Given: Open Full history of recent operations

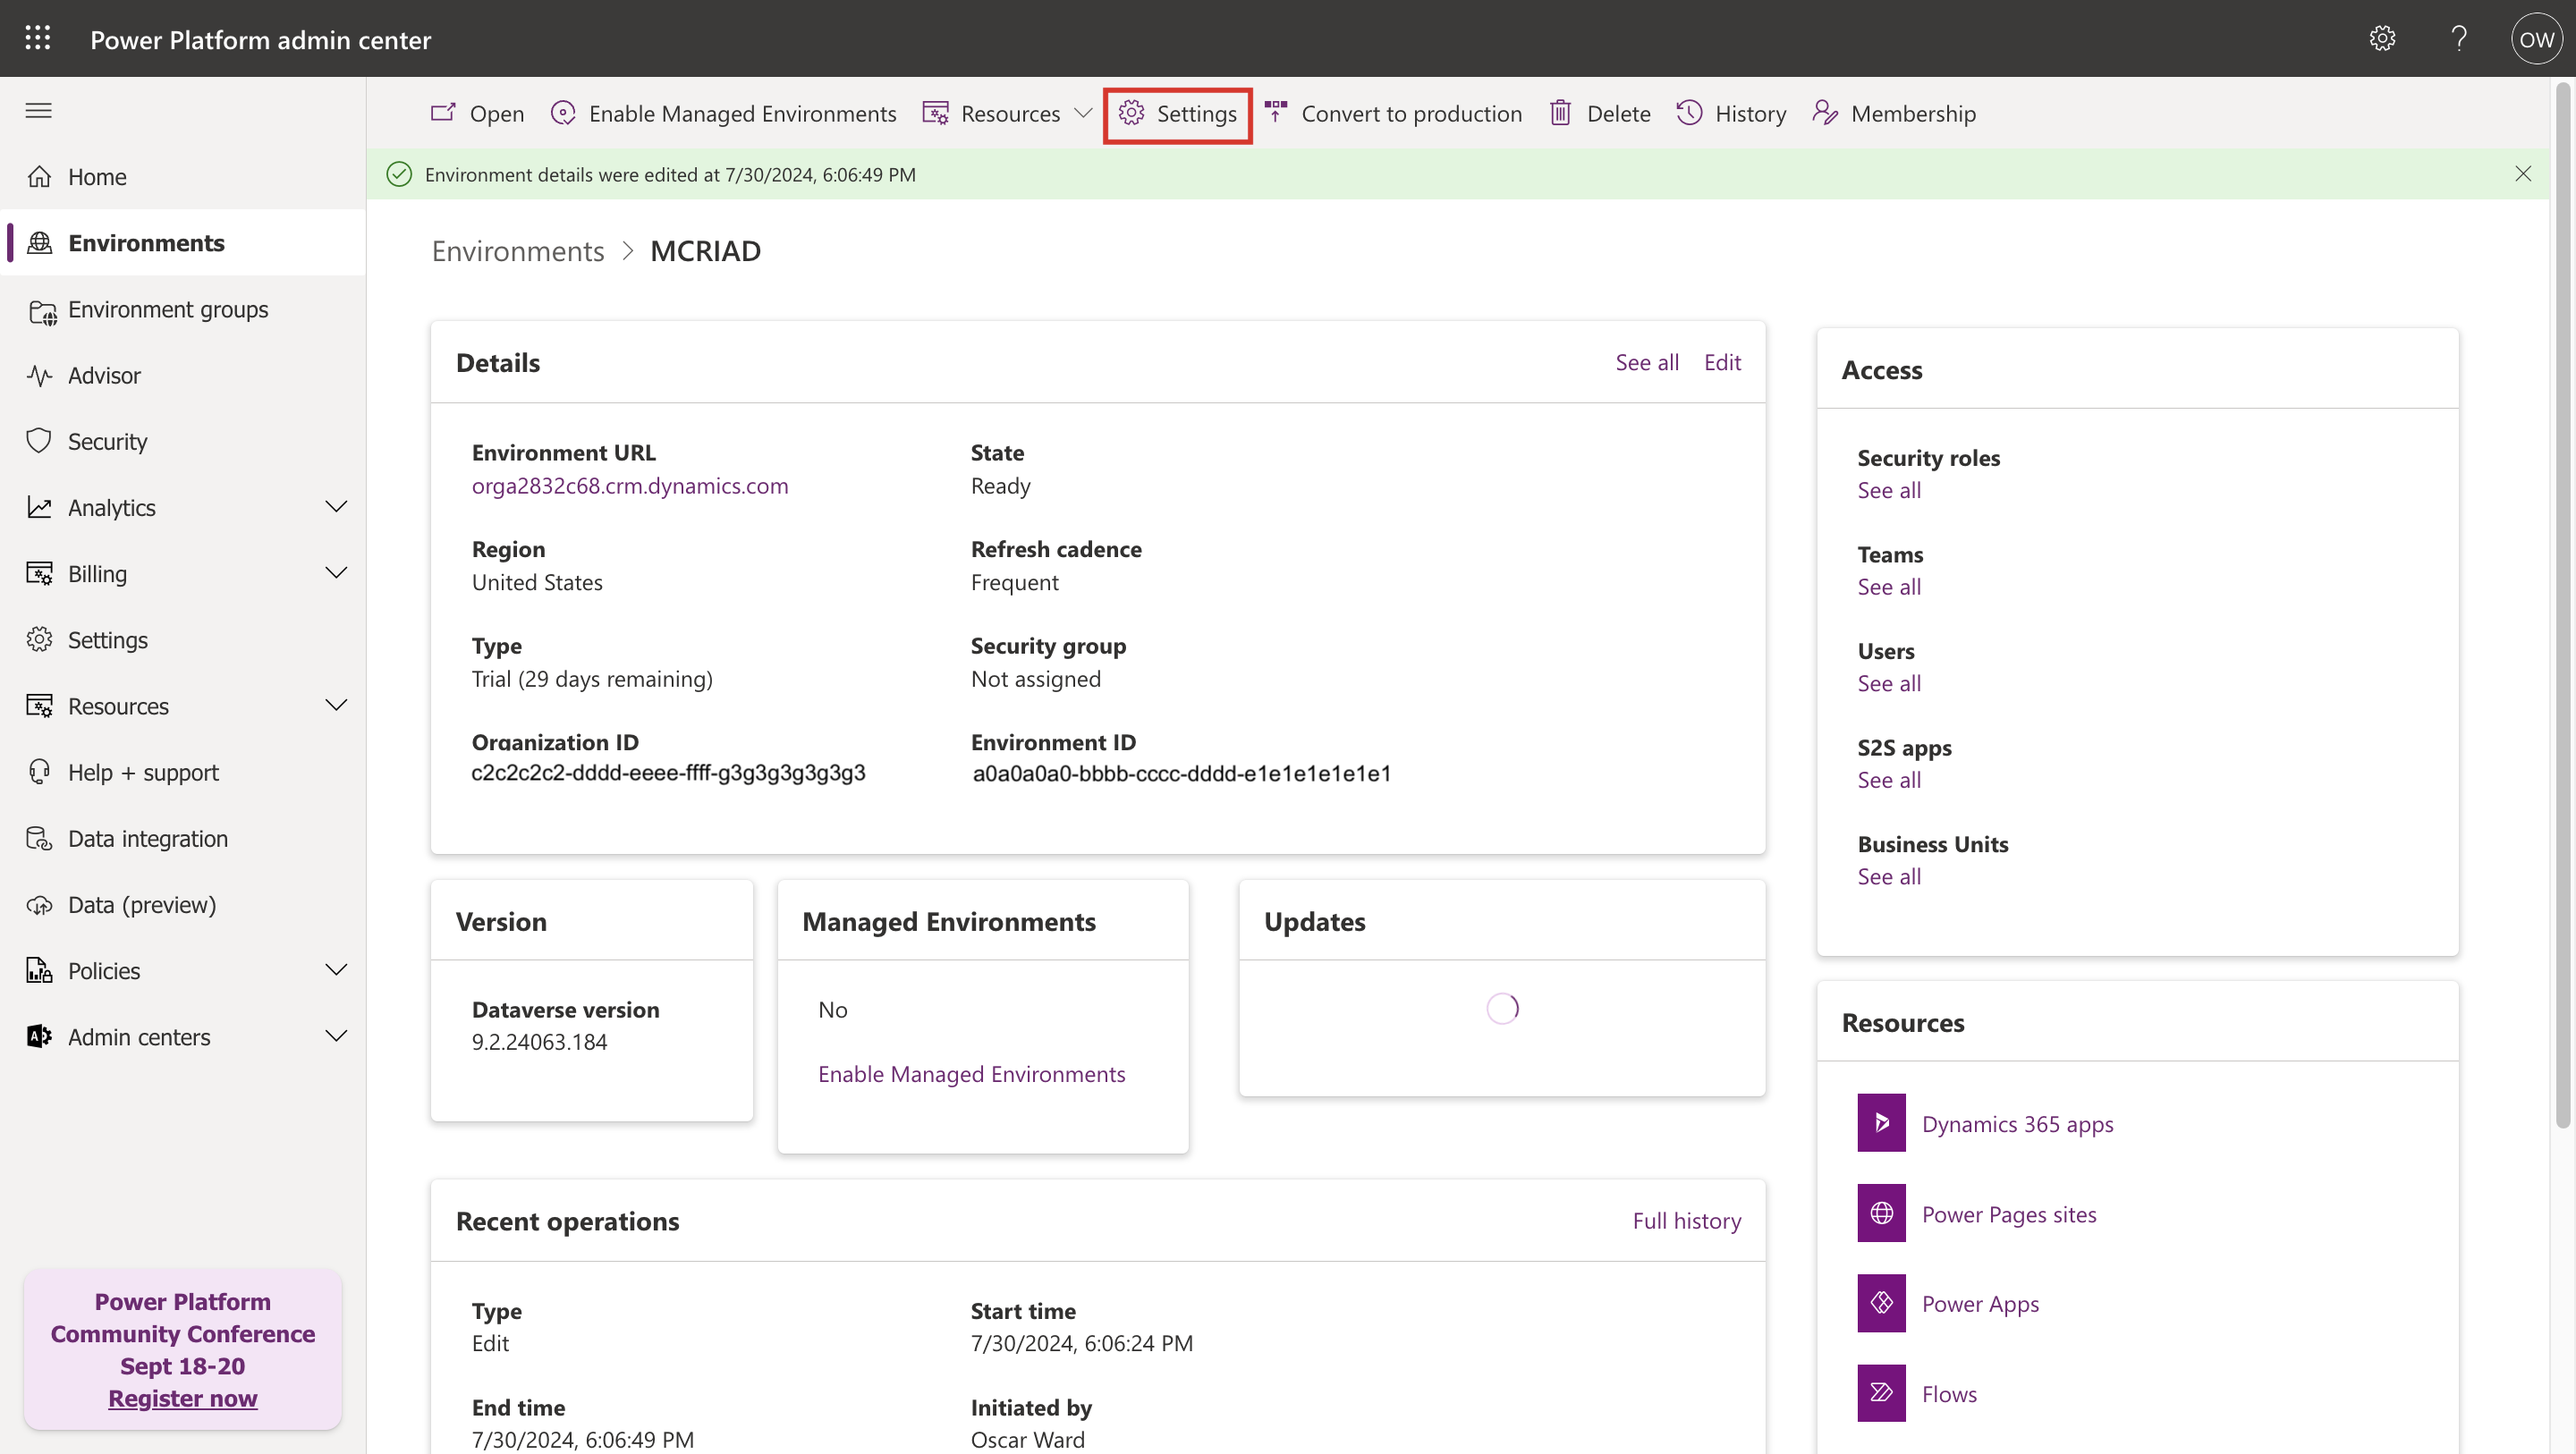Looking at the screenshot, I should [1687, 1220].
